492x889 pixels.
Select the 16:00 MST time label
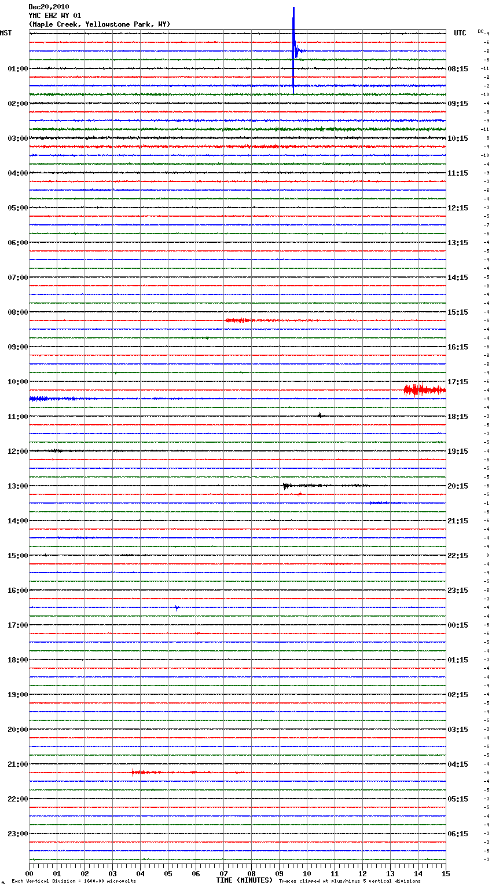click(18, 591)
